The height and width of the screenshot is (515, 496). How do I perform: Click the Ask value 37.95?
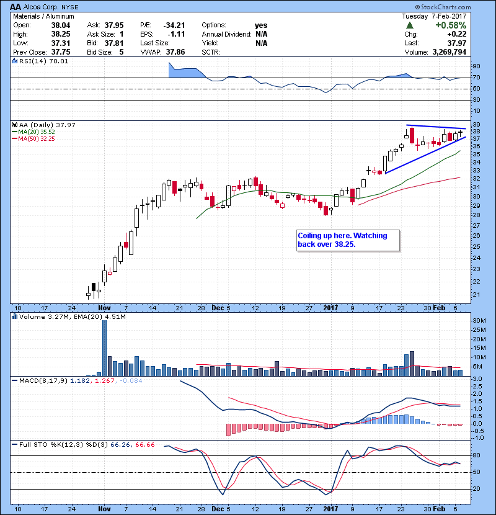point(114,25)
